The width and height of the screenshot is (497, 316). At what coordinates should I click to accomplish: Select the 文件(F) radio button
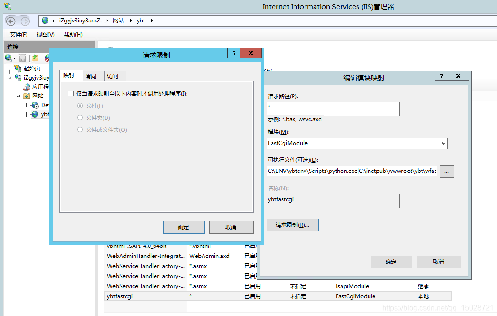[80, 106]
